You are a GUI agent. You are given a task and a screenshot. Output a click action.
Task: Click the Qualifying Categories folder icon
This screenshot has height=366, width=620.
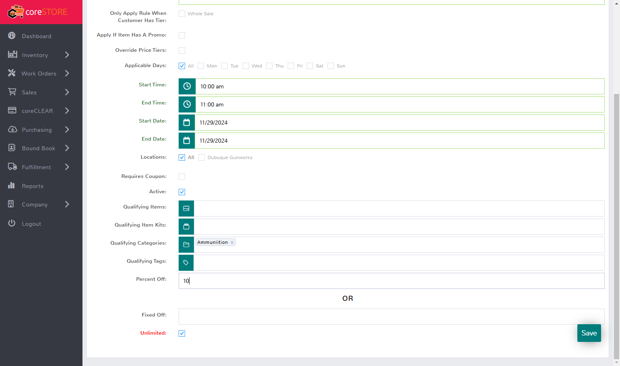coord(186,245)
